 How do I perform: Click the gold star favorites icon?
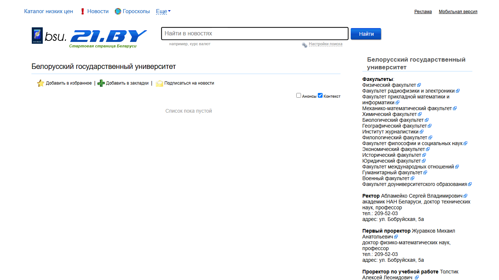coord(41,83)
